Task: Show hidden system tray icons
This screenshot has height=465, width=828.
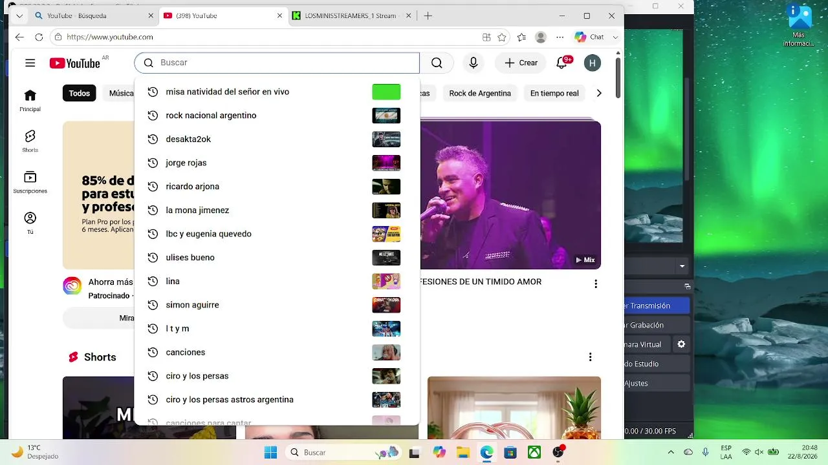Action: click(671, 452)
